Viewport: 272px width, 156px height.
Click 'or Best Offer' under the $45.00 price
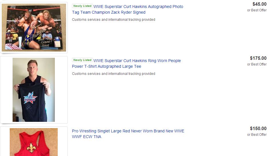257,10
